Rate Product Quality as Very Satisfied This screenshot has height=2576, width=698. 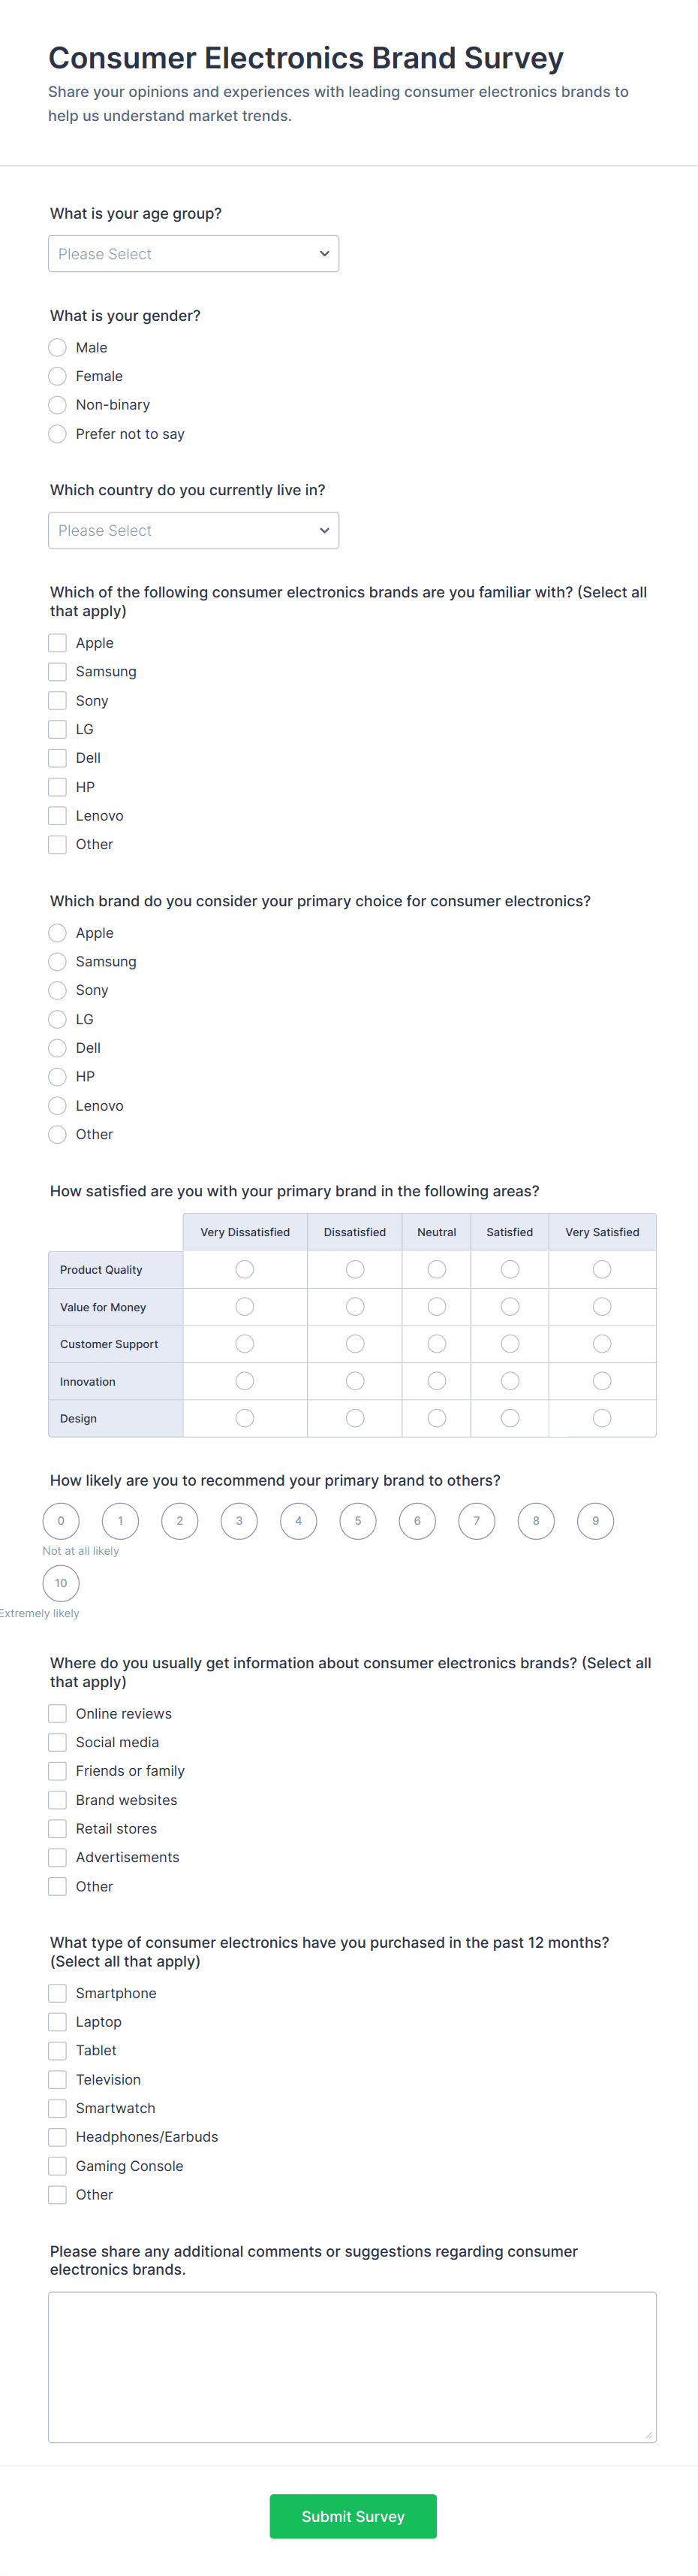click(602, 1270)
